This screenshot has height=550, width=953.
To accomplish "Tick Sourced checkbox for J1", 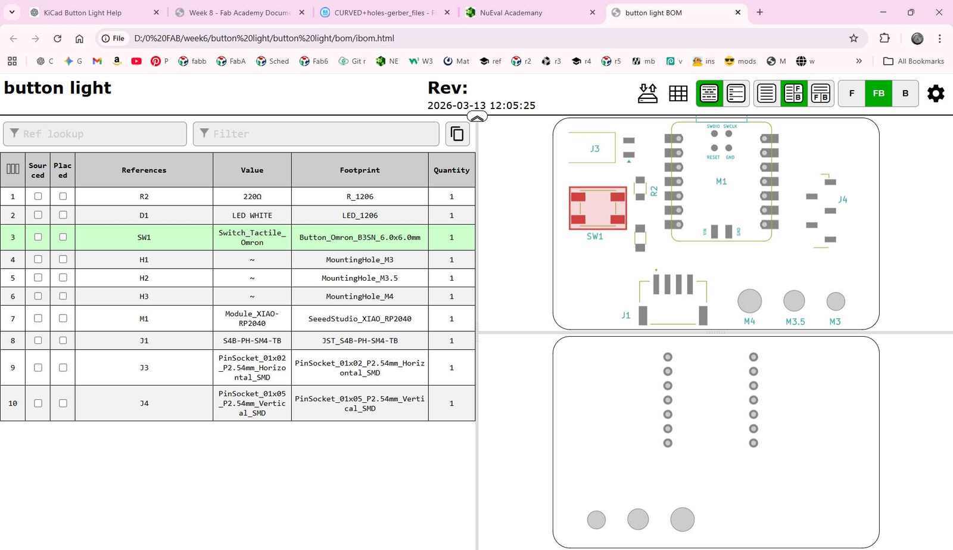I will tap(38, 340).
